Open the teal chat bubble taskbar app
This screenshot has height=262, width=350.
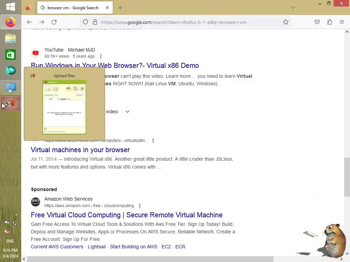pos(11,71)
